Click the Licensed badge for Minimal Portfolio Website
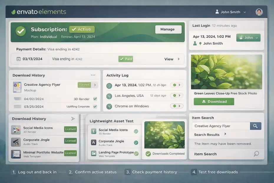The height and width of the screenshot is (183, 274). (70, 153)
